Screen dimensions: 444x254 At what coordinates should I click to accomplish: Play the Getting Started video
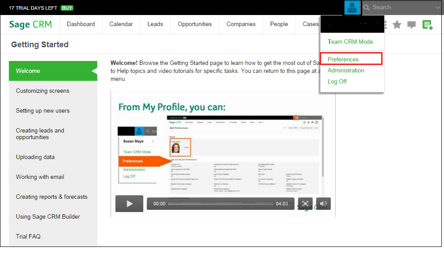click(130, 204)
